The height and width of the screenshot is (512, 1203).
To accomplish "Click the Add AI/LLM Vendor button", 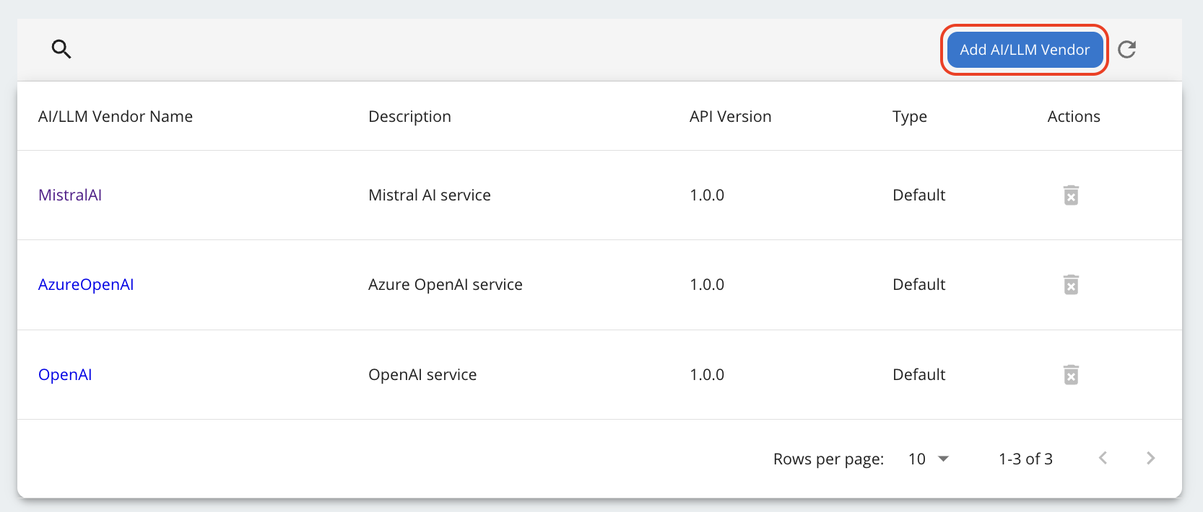I will [1025, 50].
